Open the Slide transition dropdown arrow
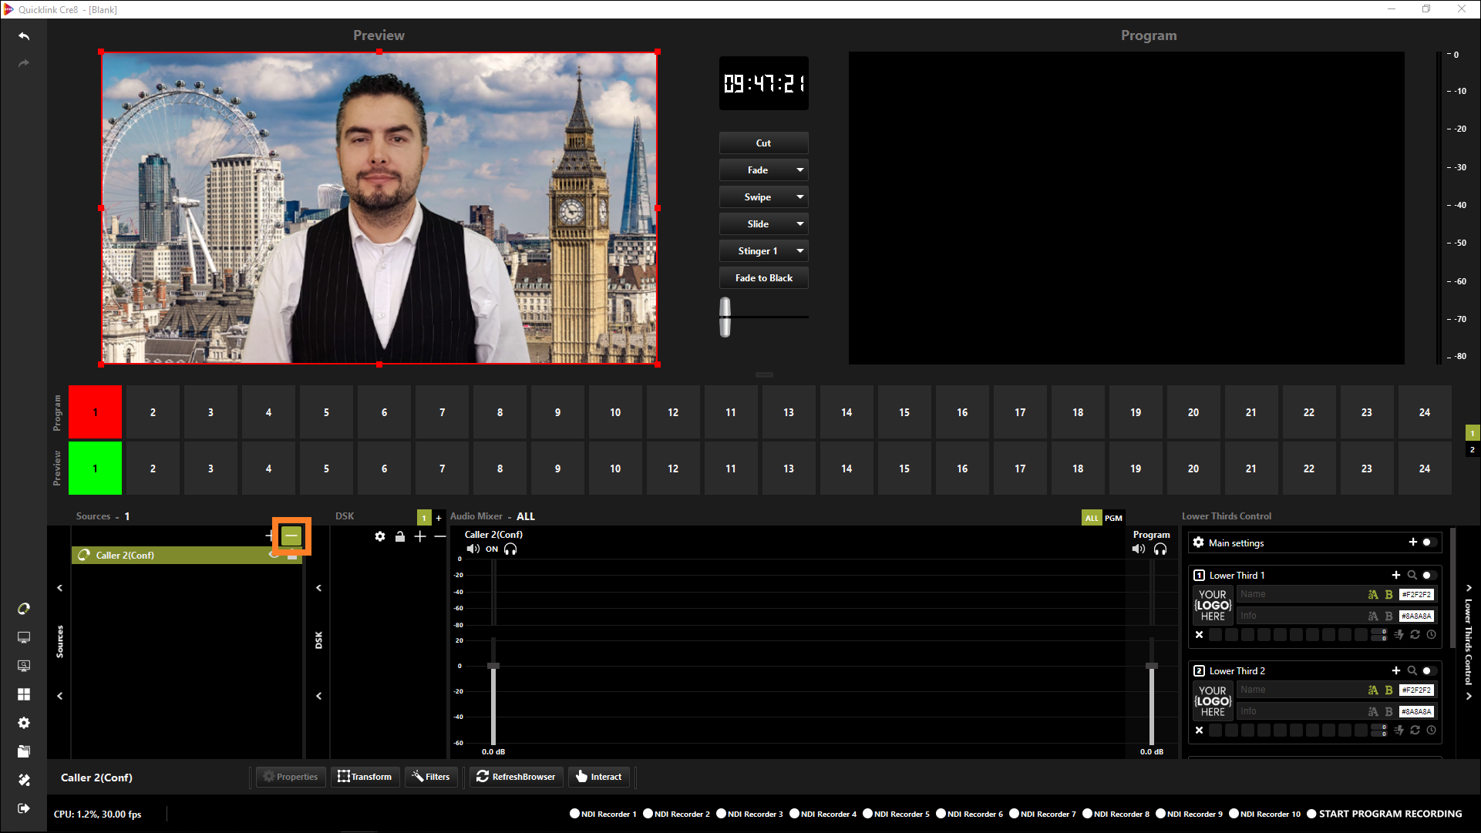 (x=799, y=224)
